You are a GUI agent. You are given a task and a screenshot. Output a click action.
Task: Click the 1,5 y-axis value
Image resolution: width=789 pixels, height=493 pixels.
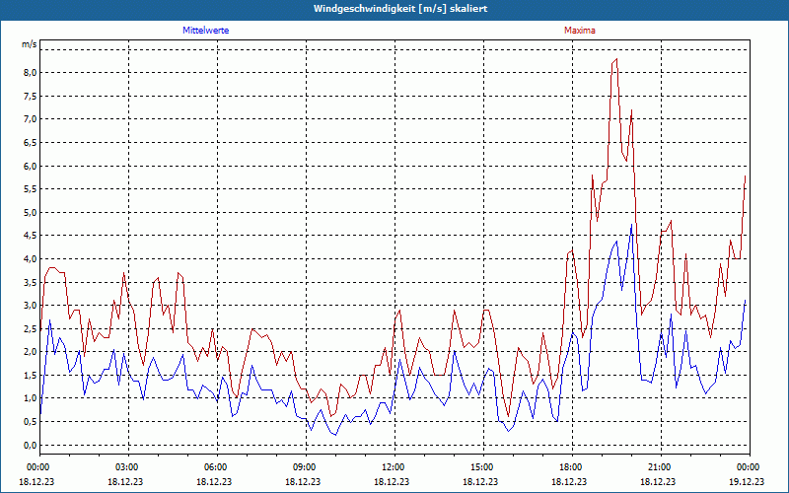(x=31, y=376)
